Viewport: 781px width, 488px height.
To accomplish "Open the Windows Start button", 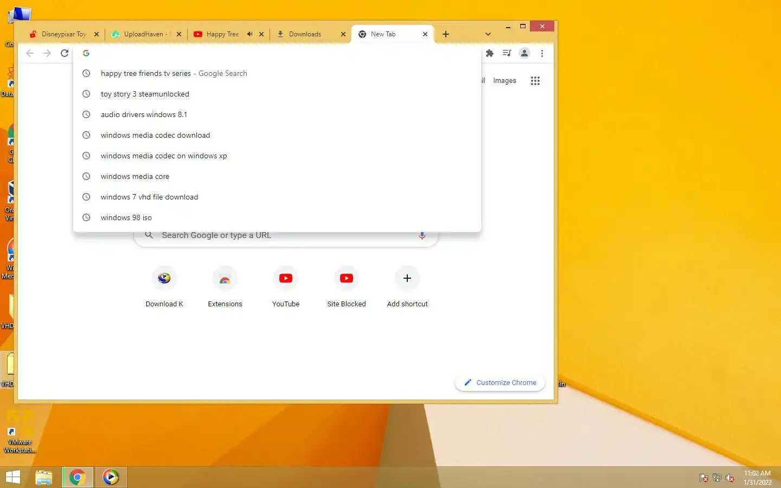I will click(x=13, y=477).
